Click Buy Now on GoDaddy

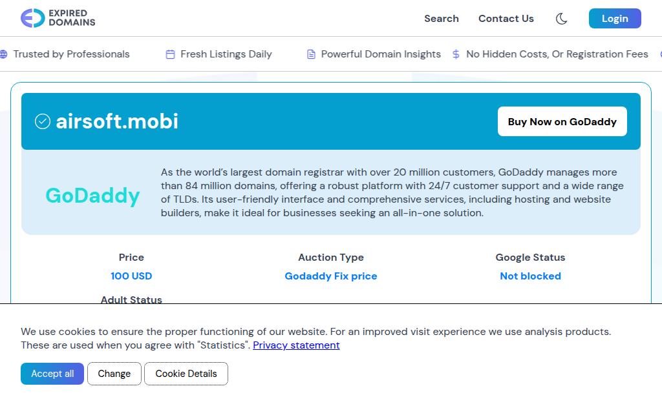pyautogui.click(x=562, y=121)
